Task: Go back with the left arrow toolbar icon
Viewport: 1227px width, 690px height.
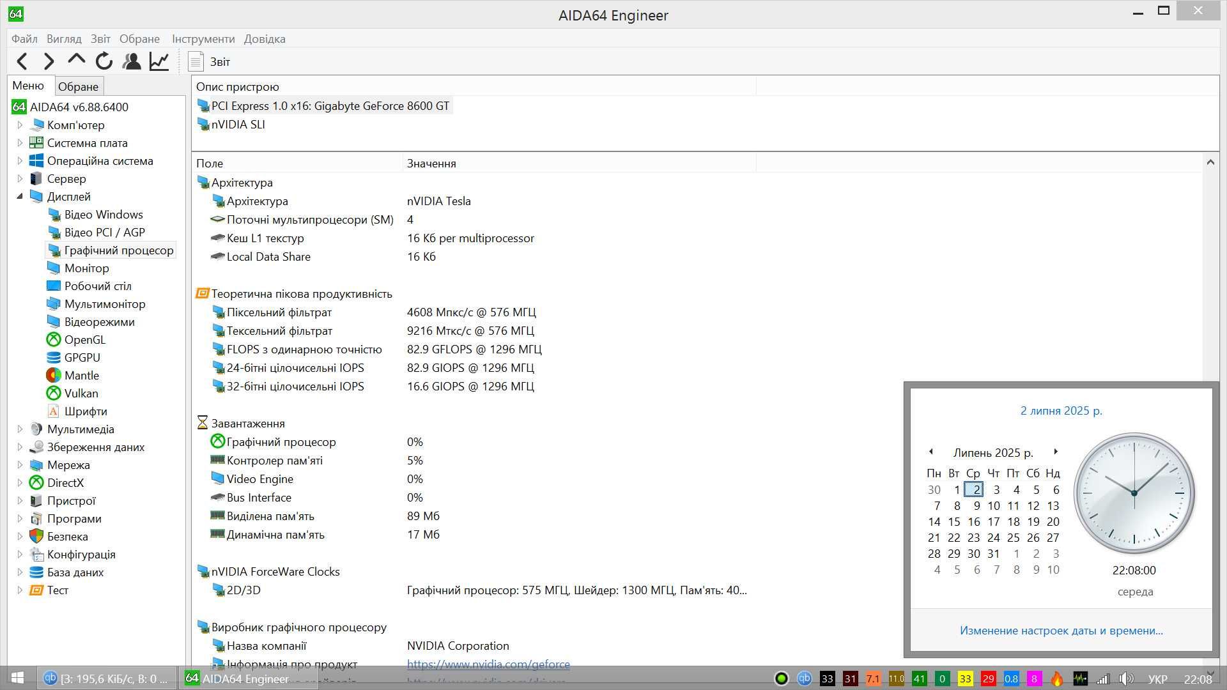Action: pyautogui.click(x=22, y=61)
